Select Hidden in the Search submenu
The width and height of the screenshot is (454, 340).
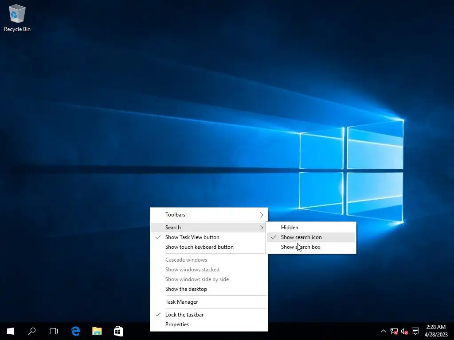click(x=311, y=227)
